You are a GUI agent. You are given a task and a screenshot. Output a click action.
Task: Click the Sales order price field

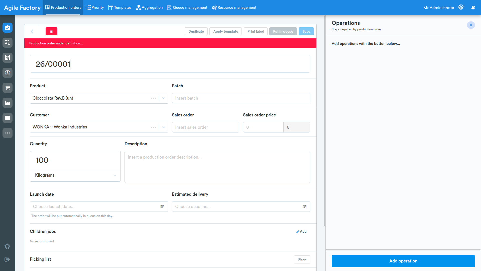tap(263, 127)
